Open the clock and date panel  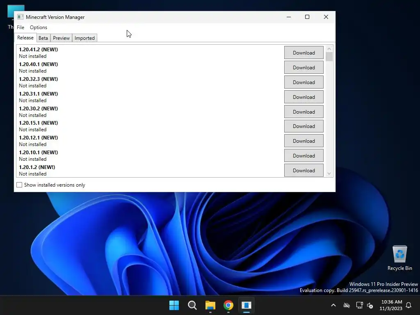tap(391, 305)
